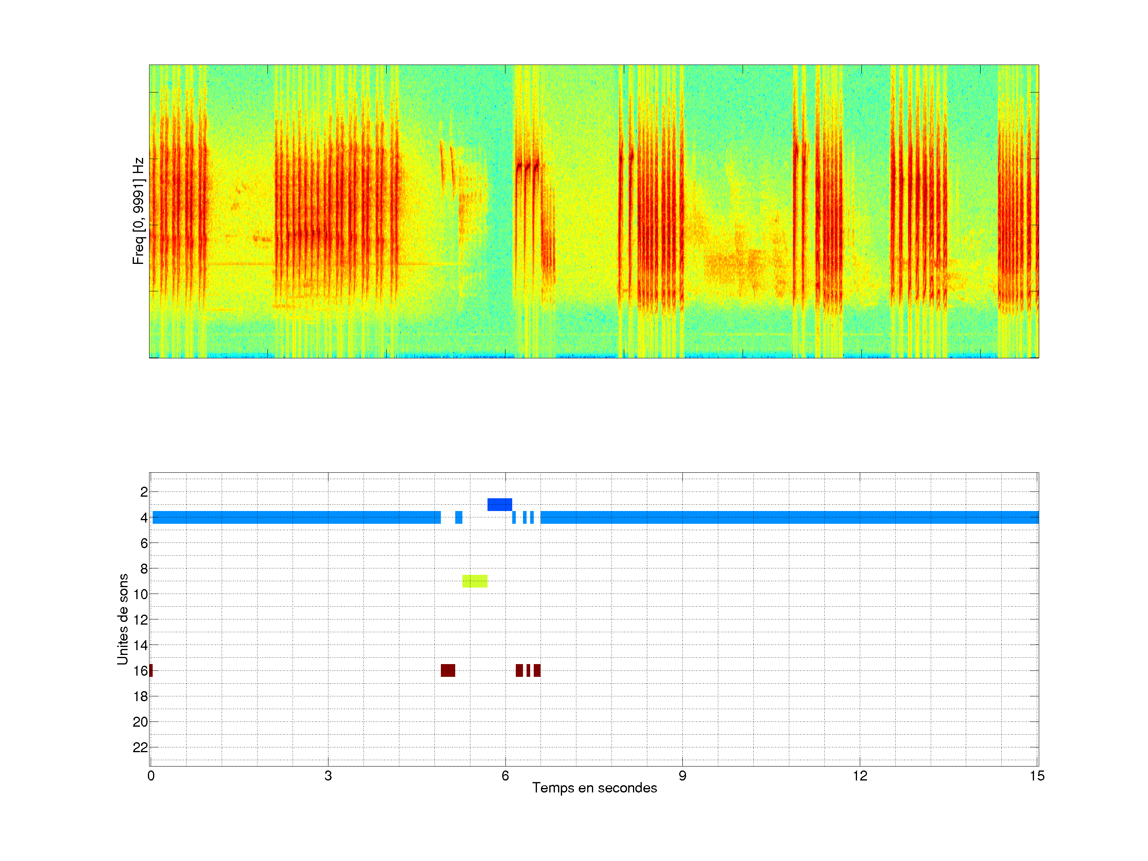Click the short blue block between the two long blue bars
Image resolution: width=1148 pixels, height=861 pixels.
click(459, 517)
